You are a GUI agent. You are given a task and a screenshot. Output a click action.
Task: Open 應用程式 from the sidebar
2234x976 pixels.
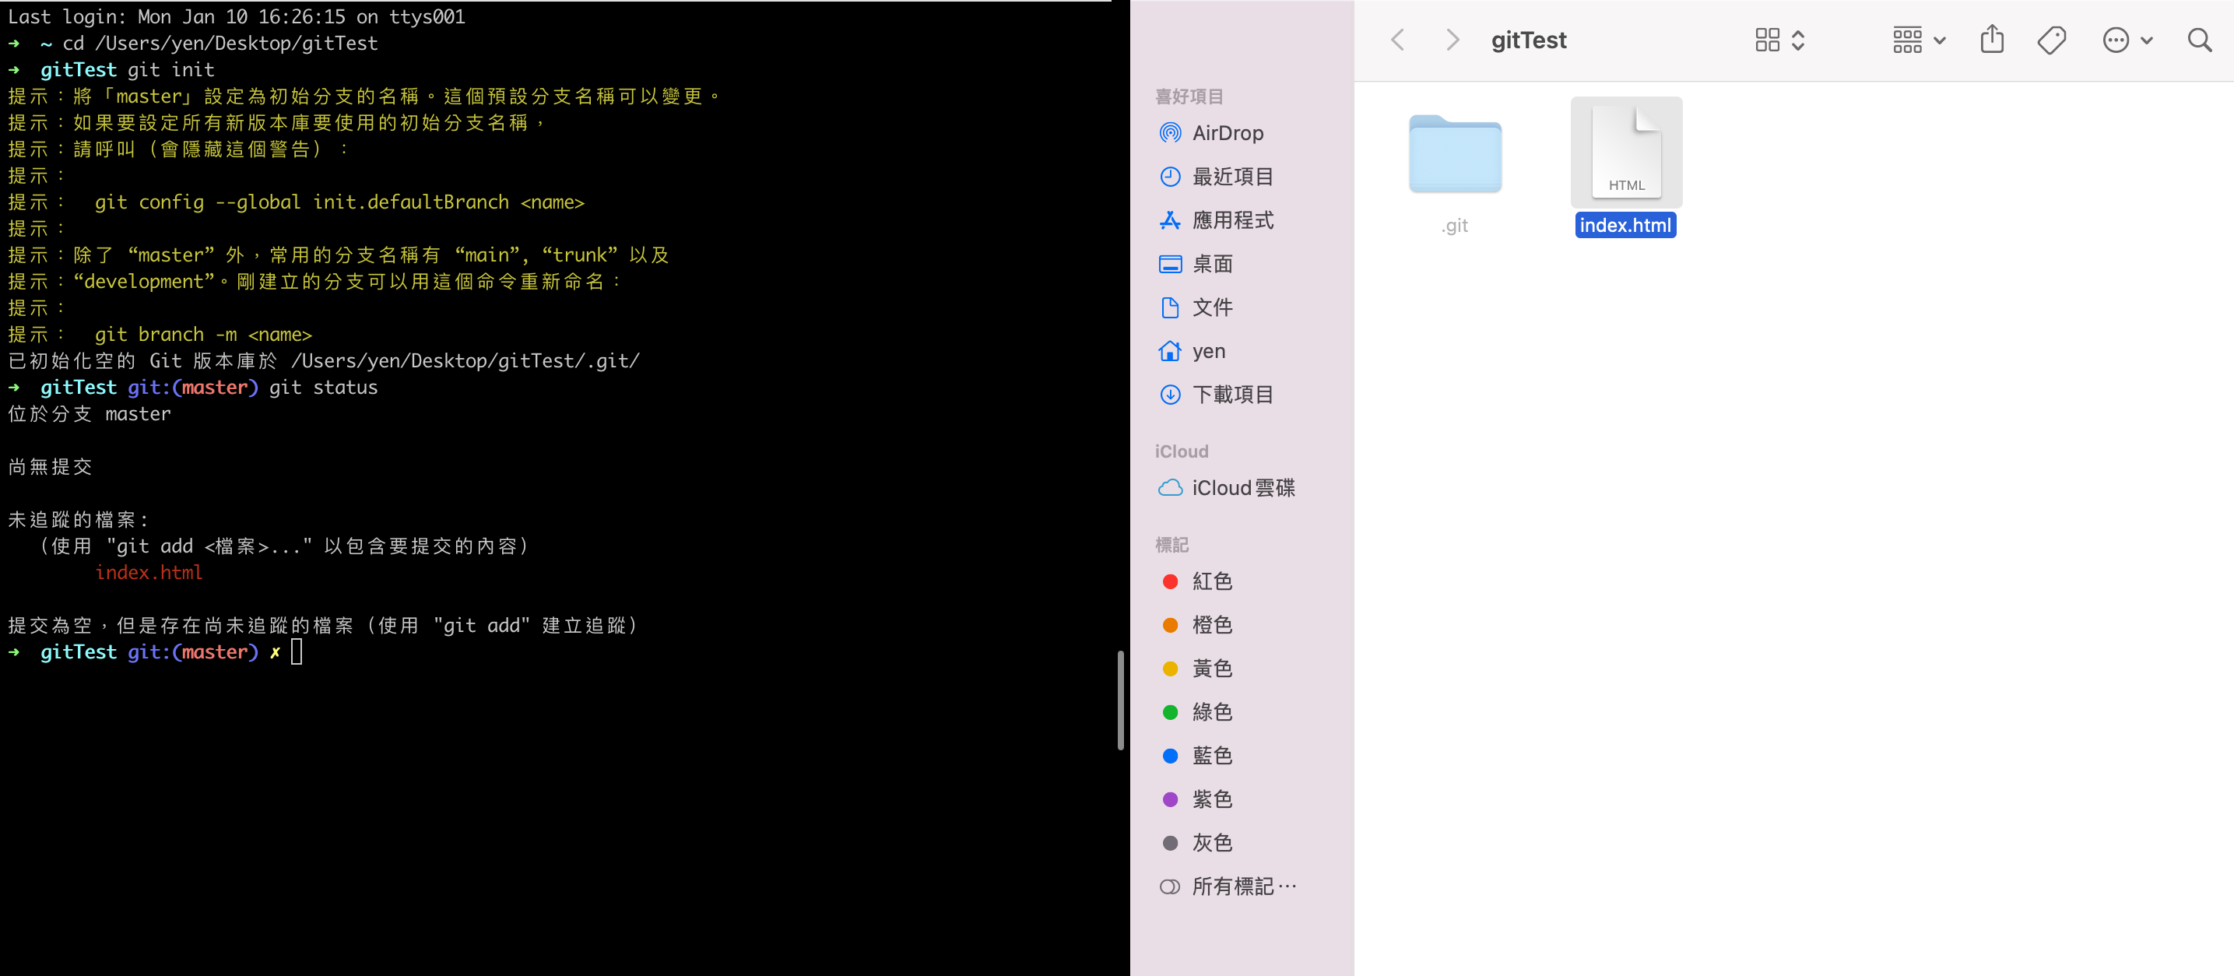[x=1233, y=220]
